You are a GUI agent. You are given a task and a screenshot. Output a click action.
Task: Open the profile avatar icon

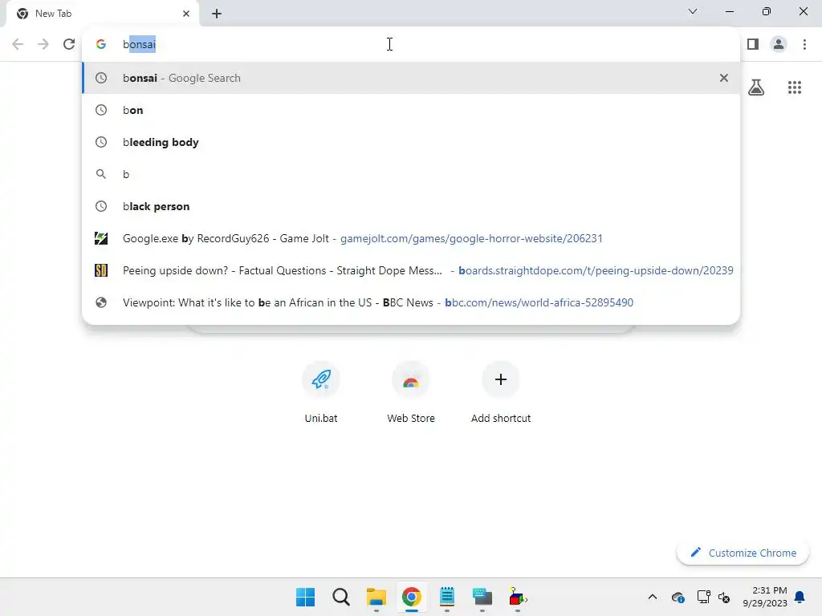click(x=779, y=44)
